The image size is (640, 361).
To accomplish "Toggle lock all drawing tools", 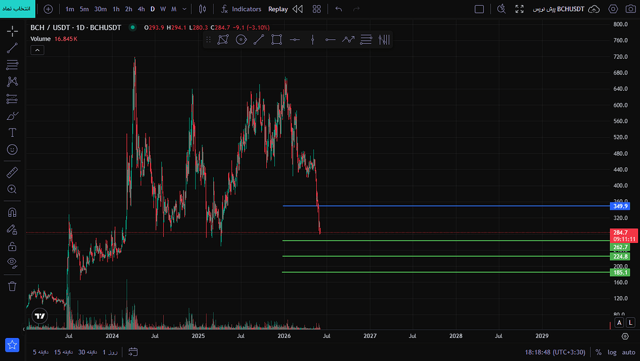I will point(12,246).
